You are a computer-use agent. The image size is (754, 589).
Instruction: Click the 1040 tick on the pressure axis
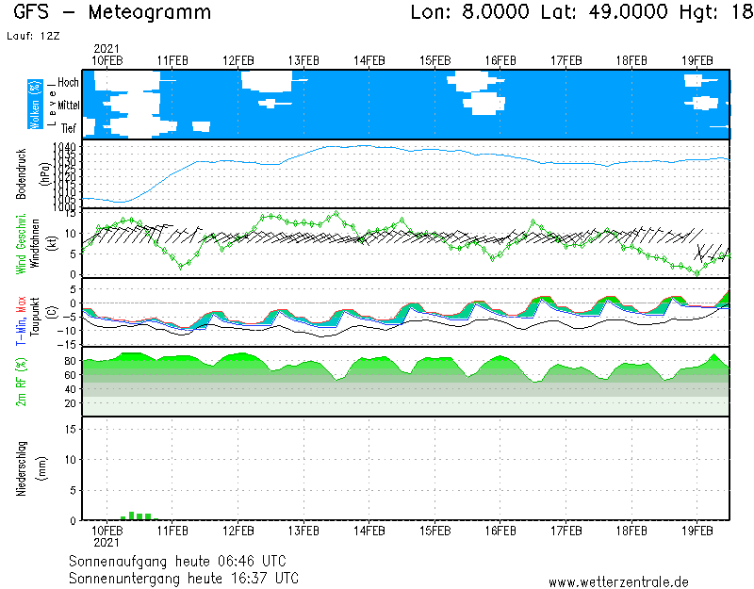tap(64, 148)
